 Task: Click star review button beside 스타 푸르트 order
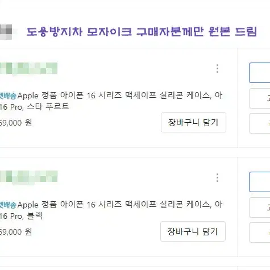click(260, 123)
